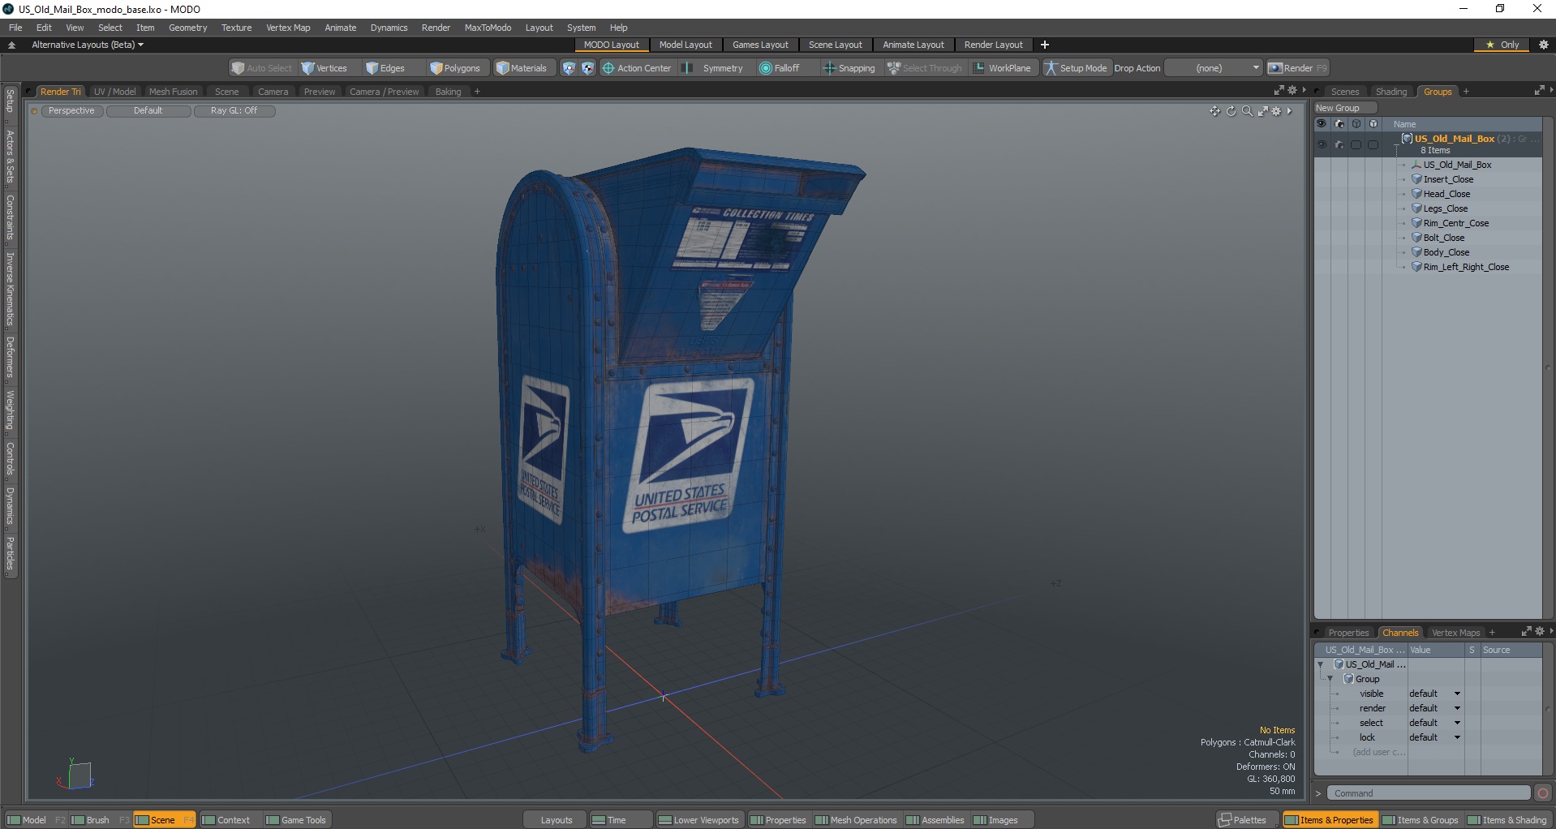Click the record button beside Command field

coord(1543,793)
